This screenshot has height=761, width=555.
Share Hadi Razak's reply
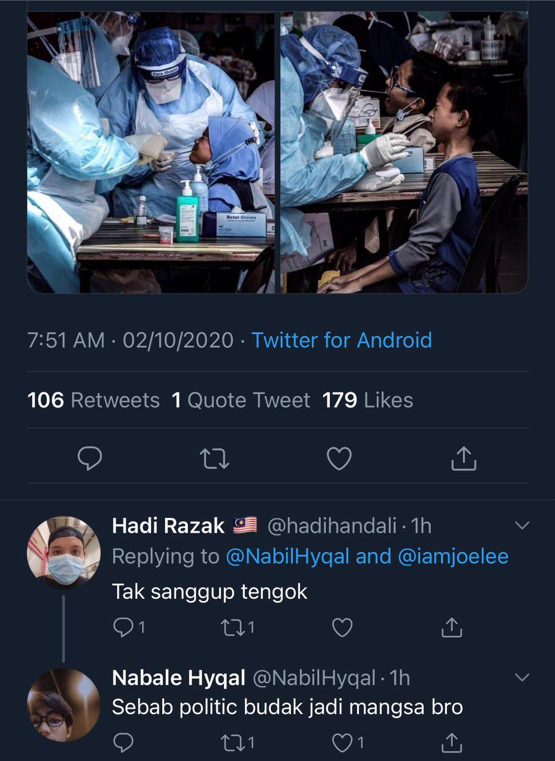[452, 628]
